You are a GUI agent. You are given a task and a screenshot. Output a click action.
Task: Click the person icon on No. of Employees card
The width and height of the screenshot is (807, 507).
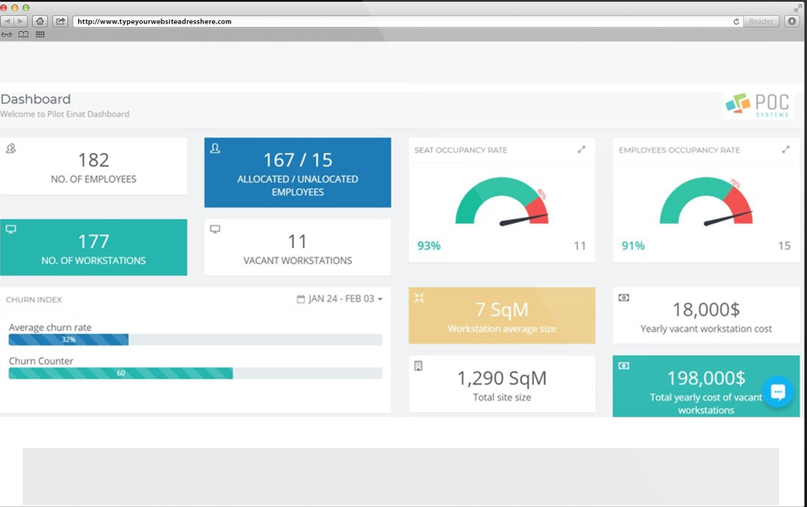[10, 146]
